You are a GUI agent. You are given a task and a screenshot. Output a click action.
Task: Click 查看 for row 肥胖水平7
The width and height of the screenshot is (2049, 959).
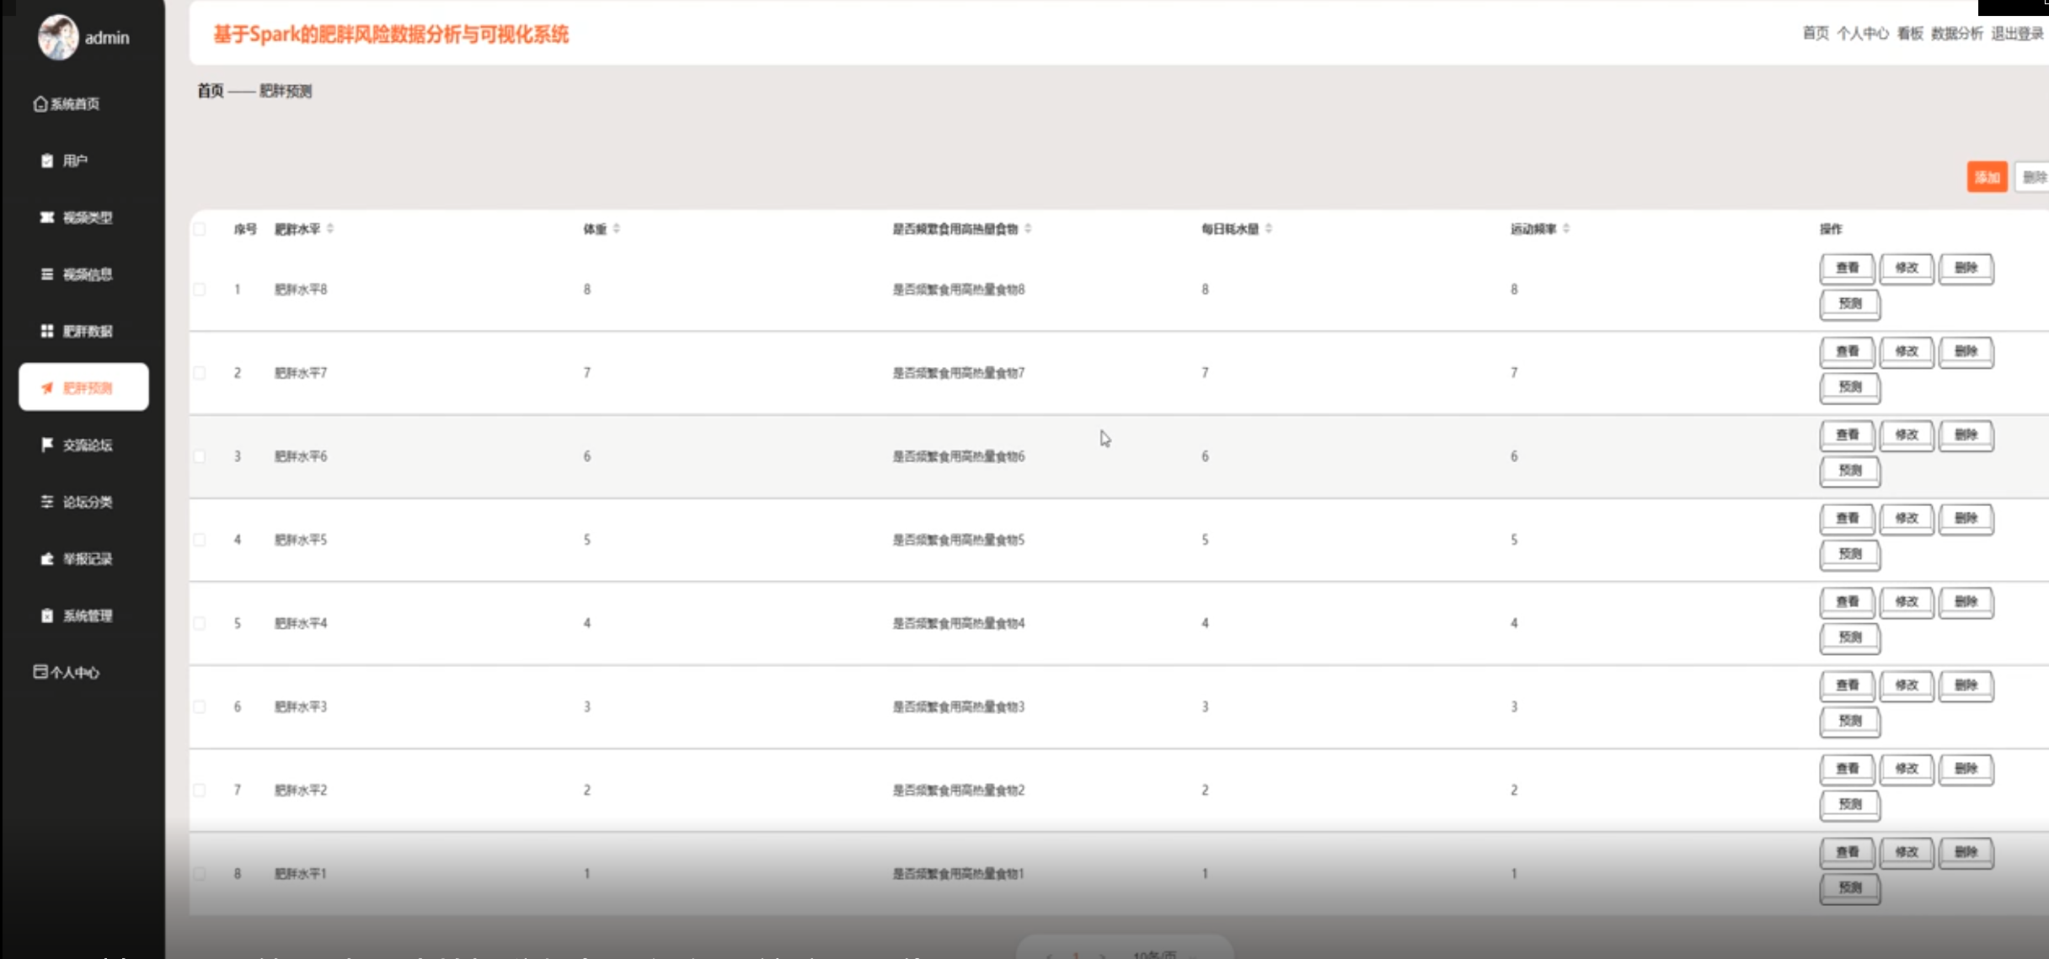(x=1848, y=352)
